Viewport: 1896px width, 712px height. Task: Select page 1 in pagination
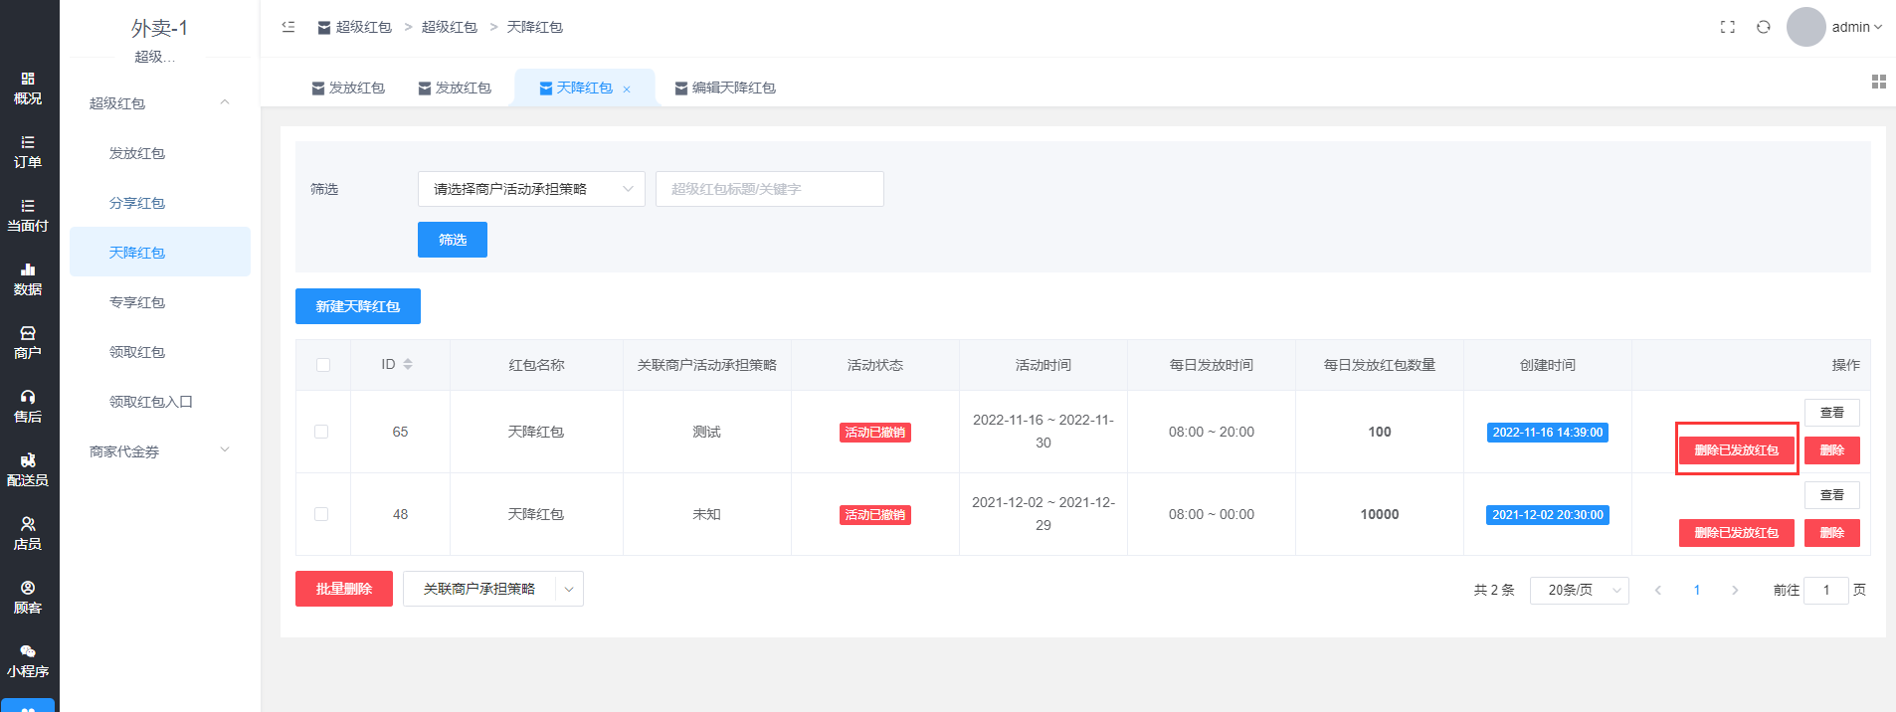[x=1697, y=590]
